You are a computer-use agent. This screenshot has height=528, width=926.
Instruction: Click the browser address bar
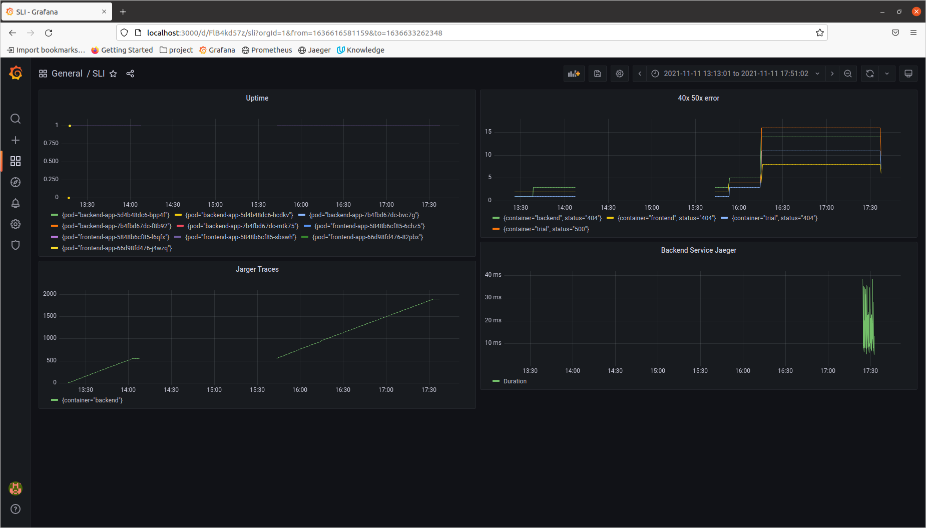pos(472,33)
